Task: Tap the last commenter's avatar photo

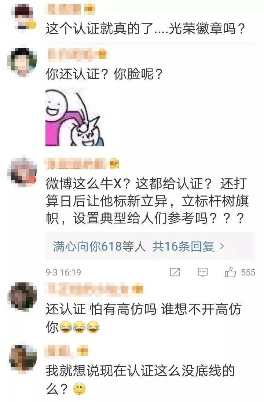Action: 22,358
